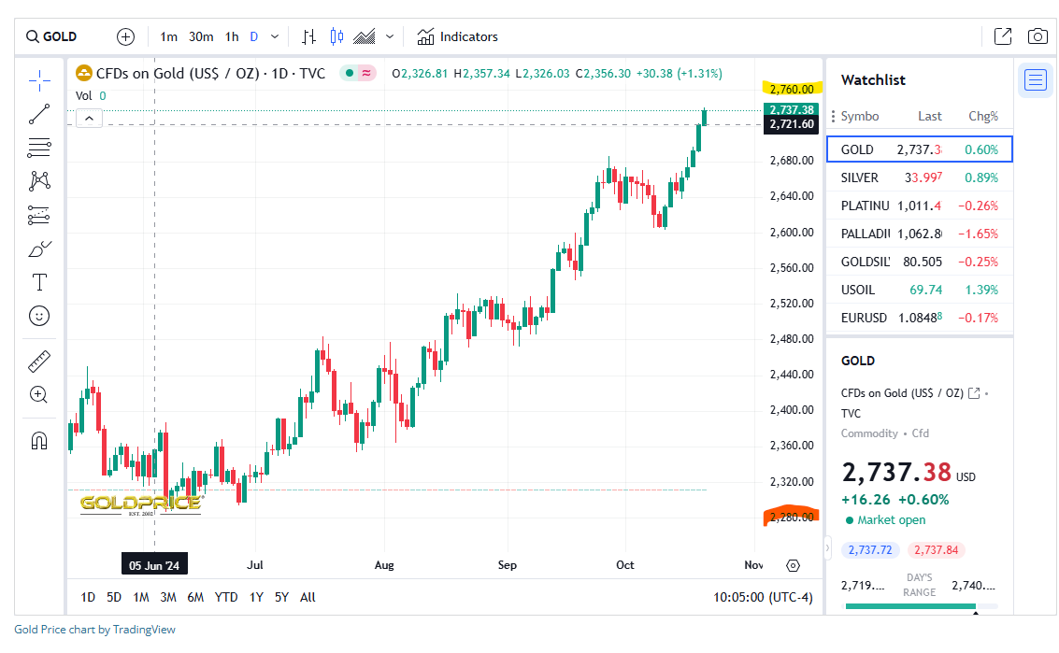
Task: Select the 1h timeframe
Action: (x=232, y=36)
